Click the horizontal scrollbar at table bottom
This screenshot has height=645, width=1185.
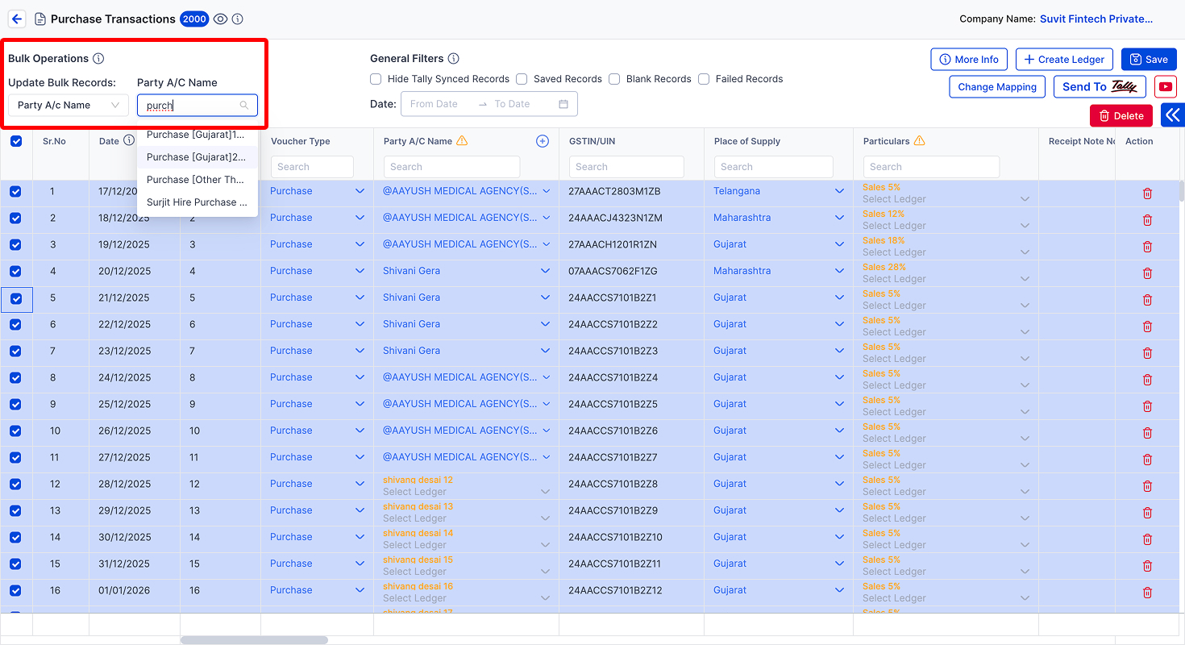[254, 640]
